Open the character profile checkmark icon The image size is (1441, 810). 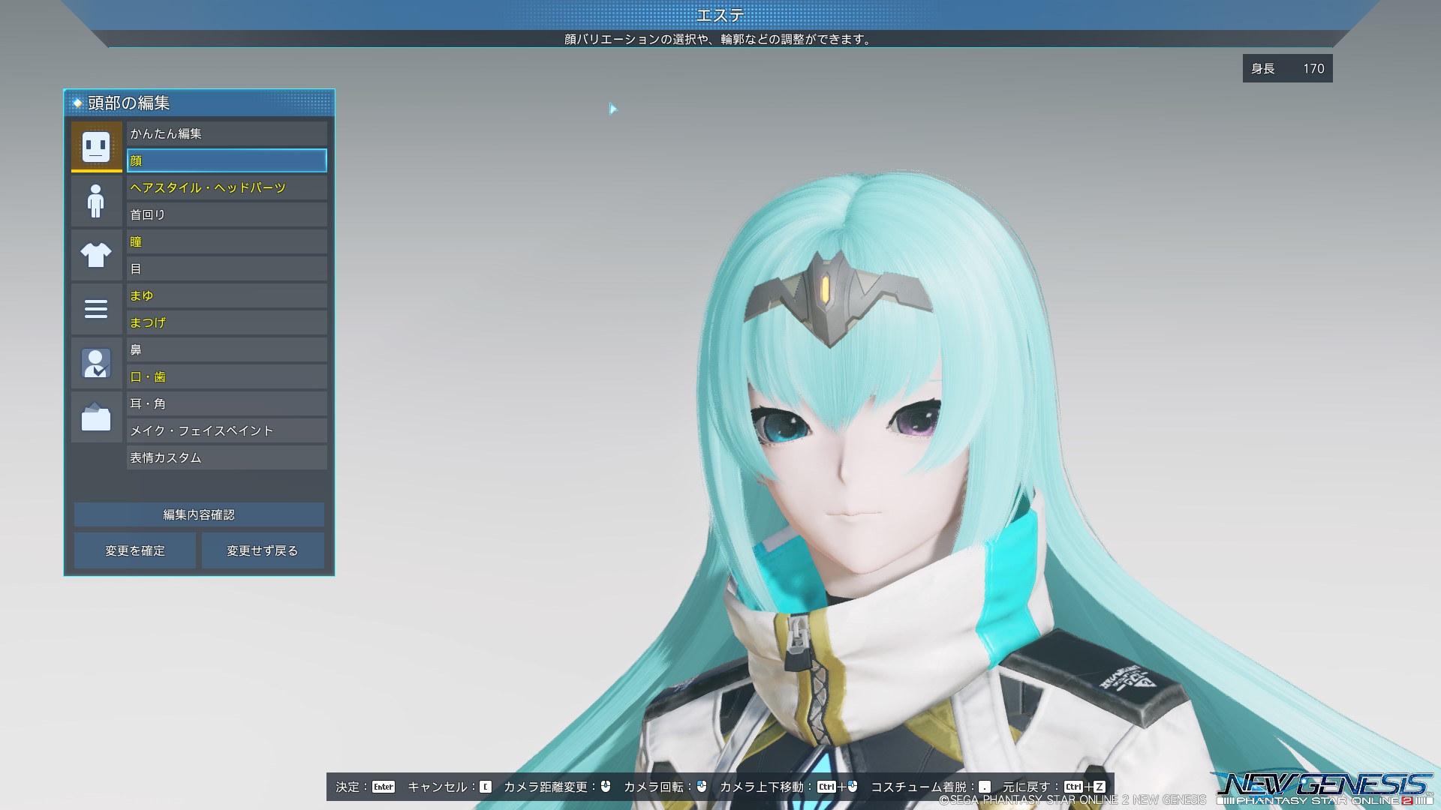96,364
